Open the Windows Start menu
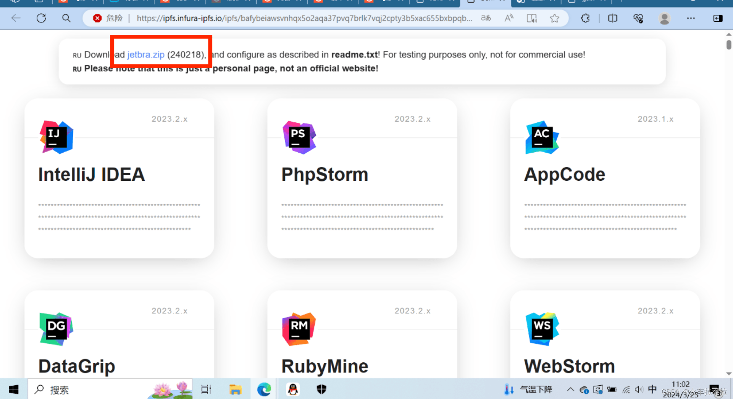This screenshot has width=733, height=399. click(14, 389)
